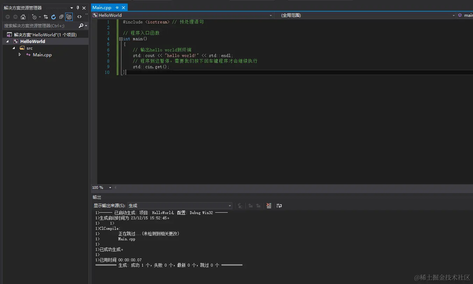This screenshot has width=473, height=284.
Task: Close the Main.cpp tab
Action: pos(124,7)
